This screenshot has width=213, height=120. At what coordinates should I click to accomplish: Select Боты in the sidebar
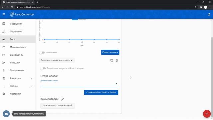coord(18,39)
